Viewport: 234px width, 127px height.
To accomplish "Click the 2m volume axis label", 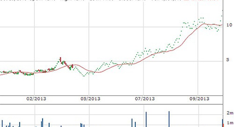I will click(230, 113).
